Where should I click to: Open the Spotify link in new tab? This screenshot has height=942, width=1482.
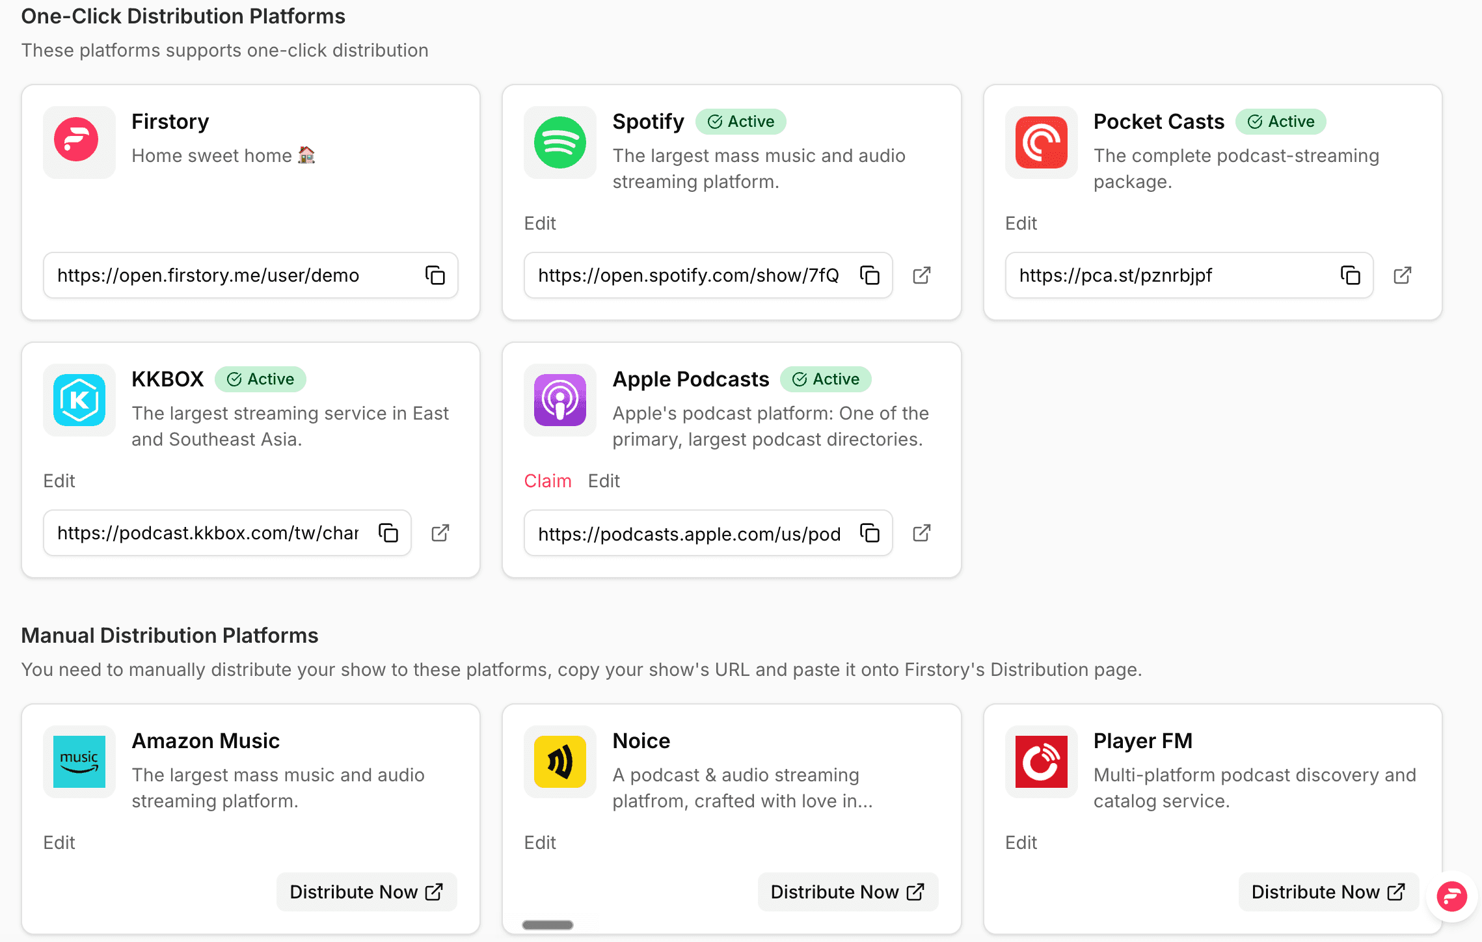pos(921,275)
